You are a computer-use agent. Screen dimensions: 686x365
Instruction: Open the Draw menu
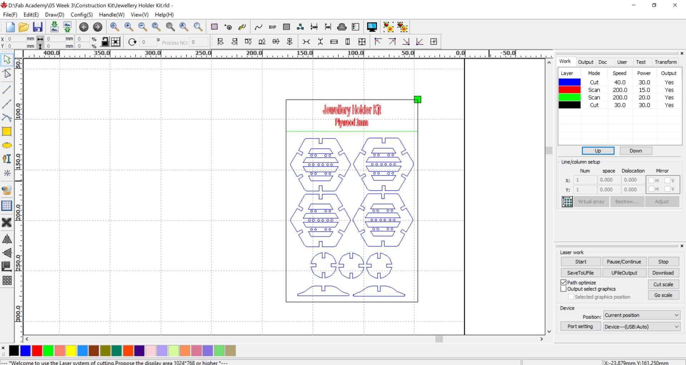[x=55, y=15]
